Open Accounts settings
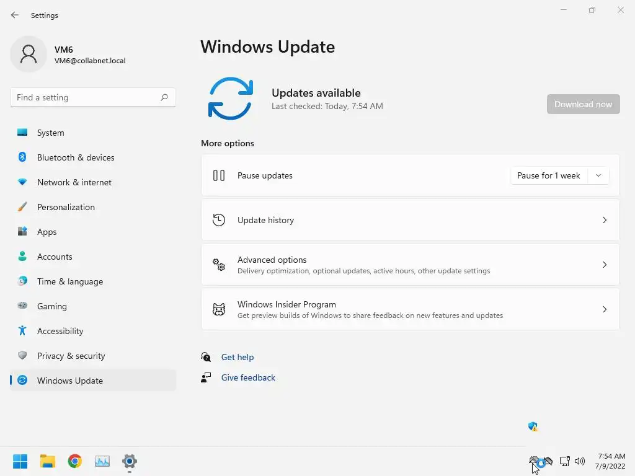This screenshot has height=476, width=635. tap(93, 257)
